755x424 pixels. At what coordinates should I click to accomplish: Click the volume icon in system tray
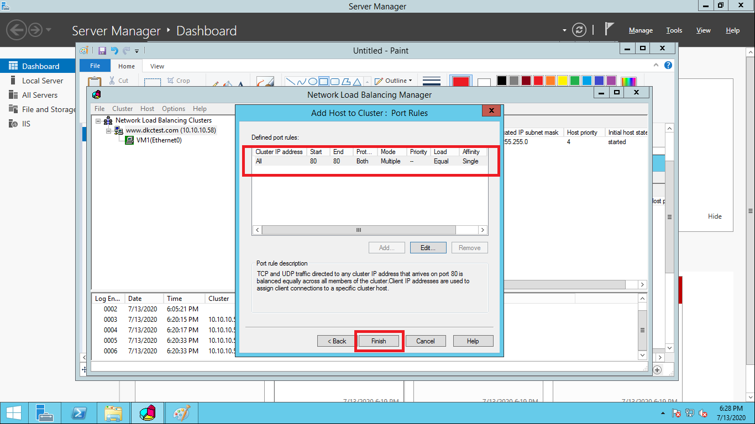(x=703, y=413)
